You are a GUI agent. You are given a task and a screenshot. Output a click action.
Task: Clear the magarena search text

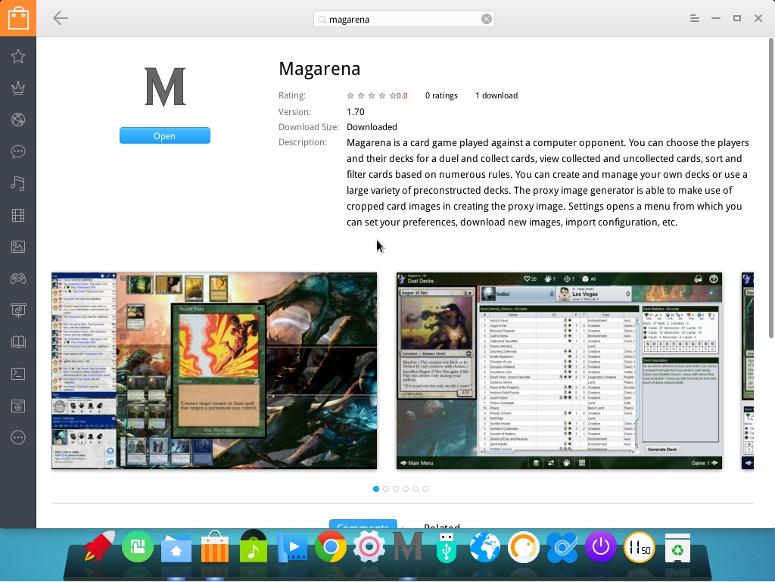487,19
